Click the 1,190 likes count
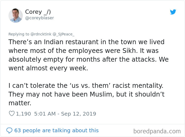Viewport: 185px width, 137px height. click(23, 114)
